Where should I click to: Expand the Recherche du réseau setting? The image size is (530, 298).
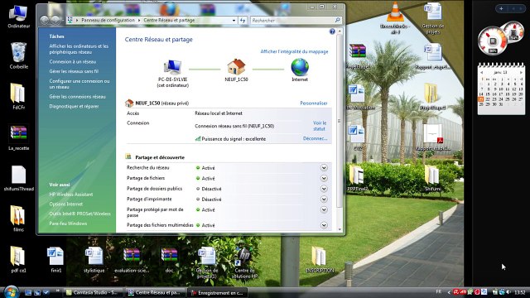click(324, 167)
